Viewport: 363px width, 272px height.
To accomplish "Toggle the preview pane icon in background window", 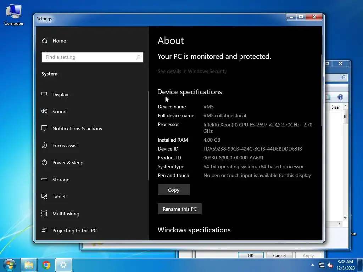I will point(328,97).
